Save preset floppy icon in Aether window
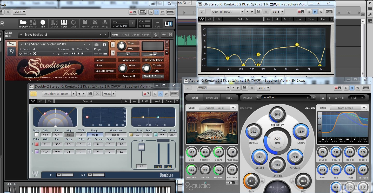Viewport: 373px width, 193px height. [244, 88]
